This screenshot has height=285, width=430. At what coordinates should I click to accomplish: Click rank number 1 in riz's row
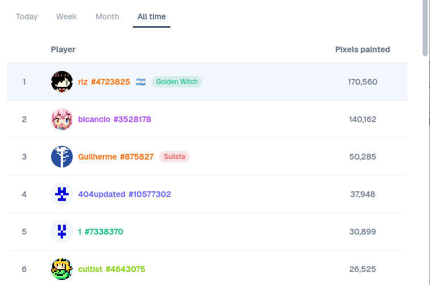[24, 82]
